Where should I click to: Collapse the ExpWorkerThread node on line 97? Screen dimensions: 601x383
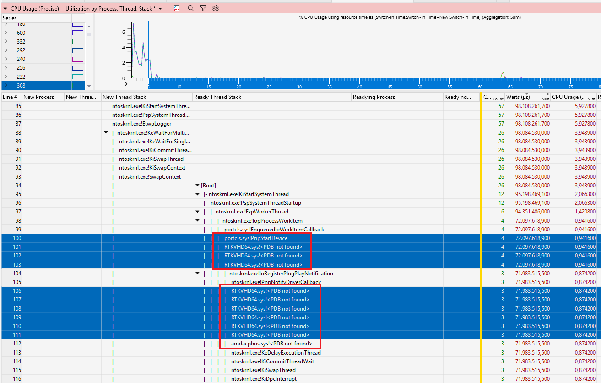pos(197,212)
